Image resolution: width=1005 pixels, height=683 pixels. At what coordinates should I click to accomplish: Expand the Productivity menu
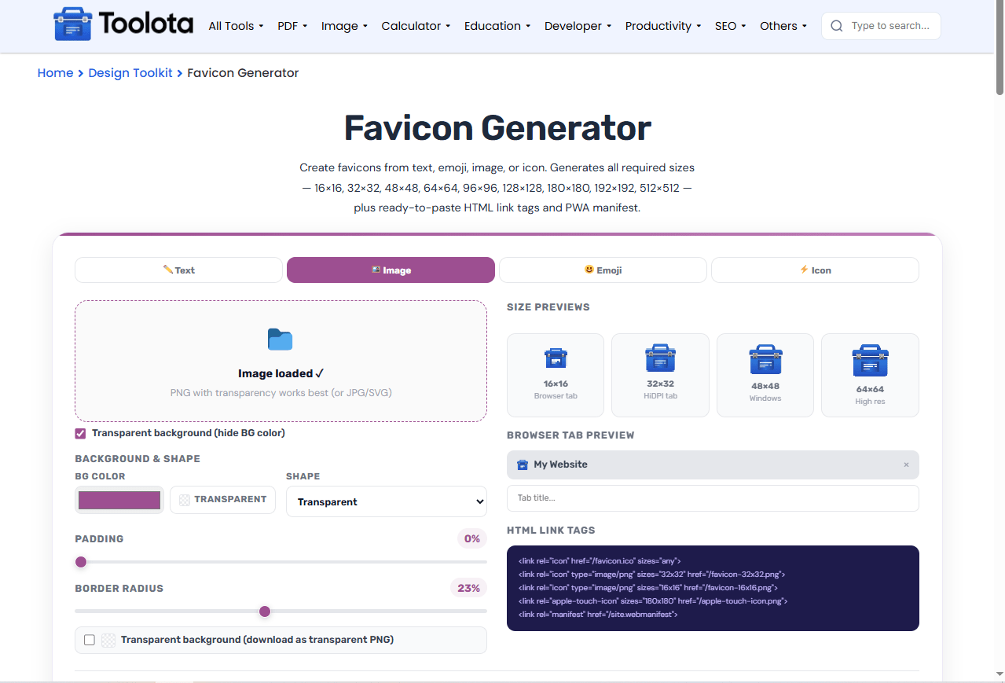[x=663, y=26]
